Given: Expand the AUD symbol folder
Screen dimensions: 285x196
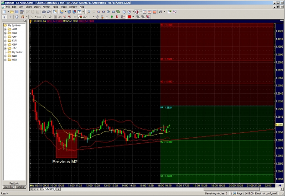Looking at the screenshot, I should coord(5,29).
